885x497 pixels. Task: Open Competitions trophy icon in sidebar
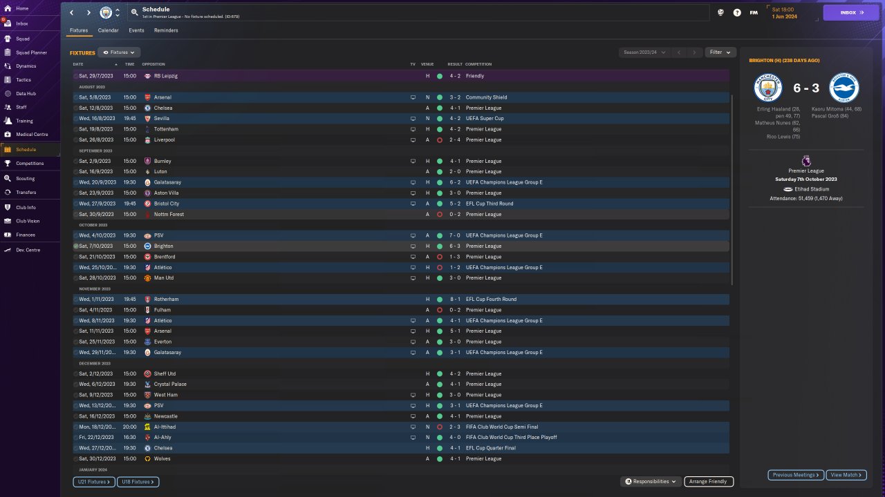(x=8, y=164)
